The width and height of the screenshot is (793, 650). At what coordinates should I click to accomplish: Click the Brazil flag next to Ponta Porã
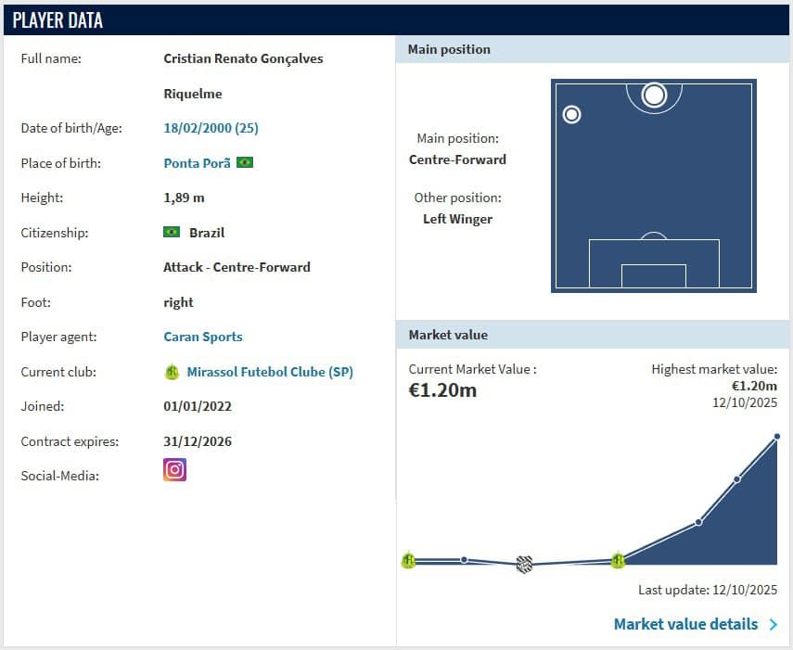[x=245, y=163]
